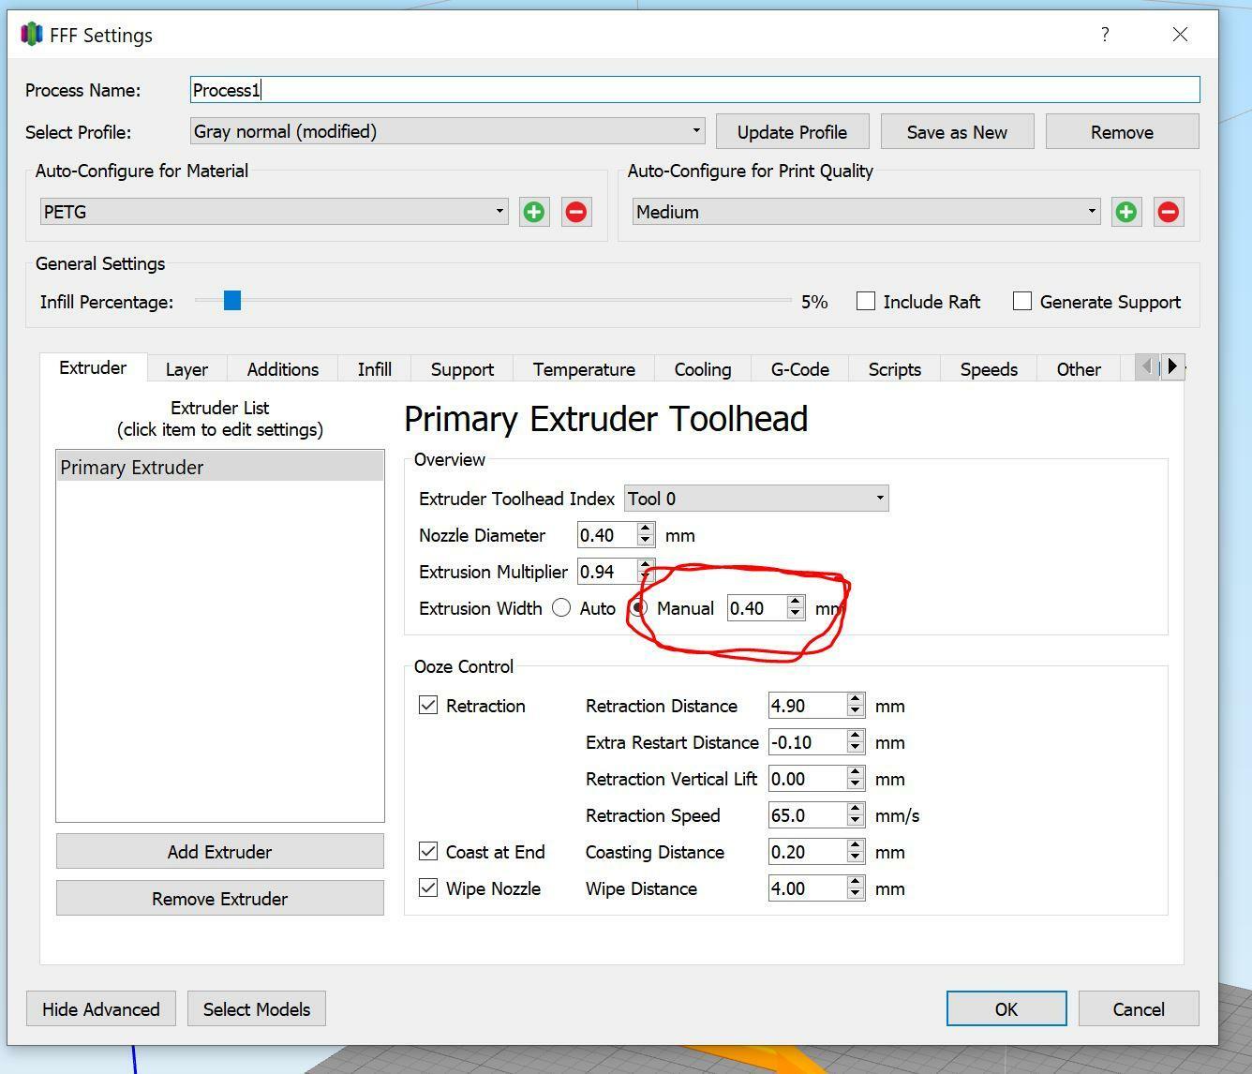Open the Speeds tab
The image size is (1252, 1074).
989,369
